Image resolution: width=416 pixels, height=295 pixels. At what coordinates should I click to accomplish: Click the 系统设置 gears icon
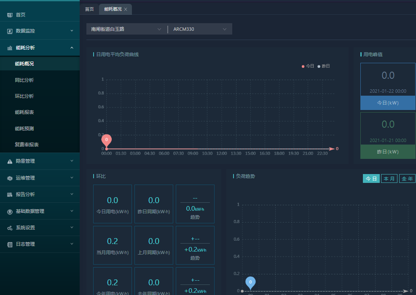click(10, 228)
